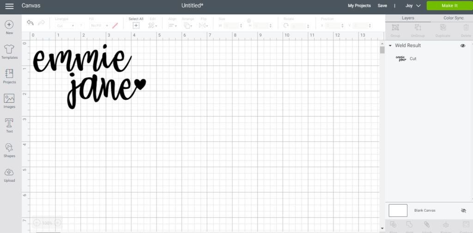Click the Blank Canvas white swatch
Viewport: 473px width, 233px height.
tap(398, 210)
